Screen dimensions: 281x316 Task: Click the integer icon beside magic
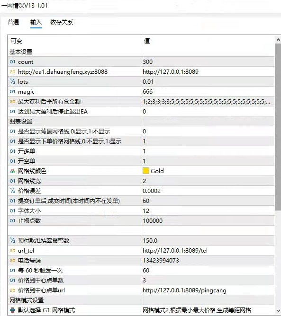point(12,91)
